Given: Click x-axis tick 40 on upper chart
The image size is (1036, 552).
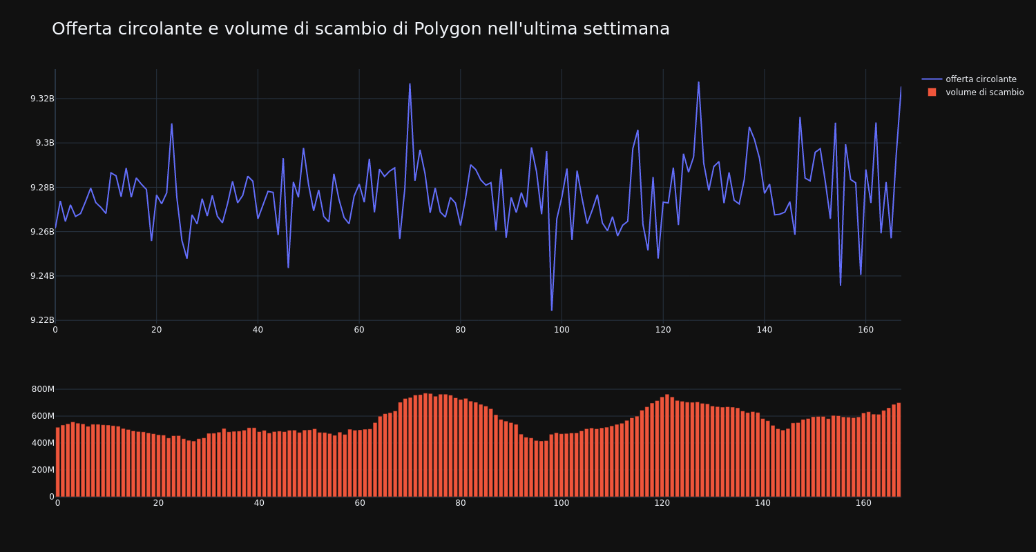Looking at the screenshot, I should pos(258,331).
